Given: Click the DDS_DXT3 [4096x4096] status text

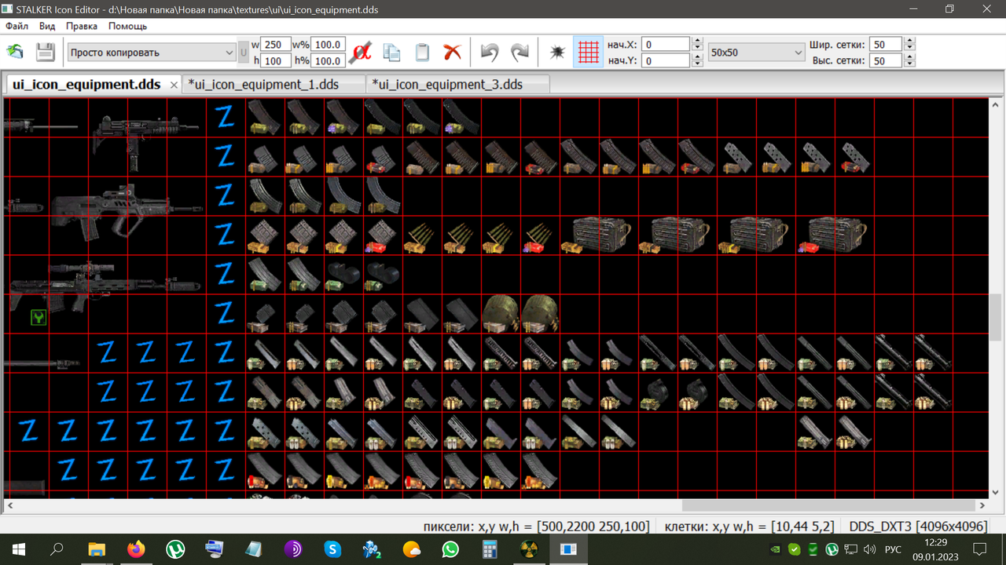Looking at the screenshot, I should 918,527.
